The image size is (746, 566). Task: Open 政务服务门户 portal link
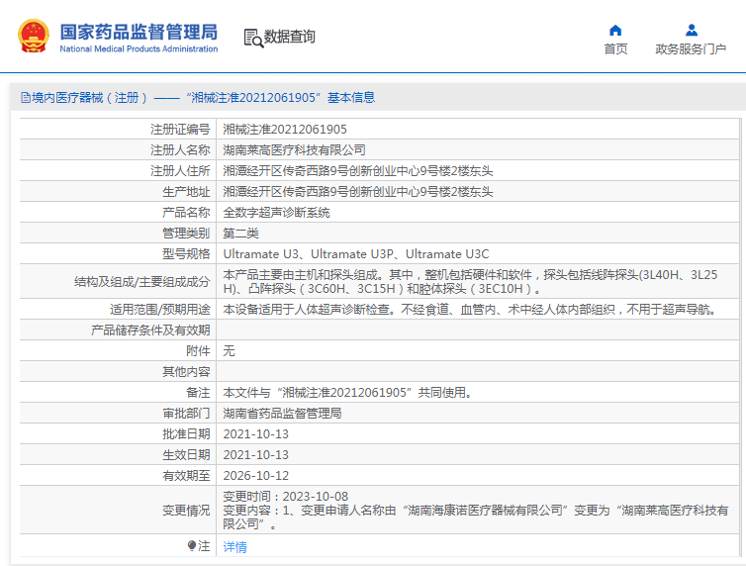click(x=691, y=49)
